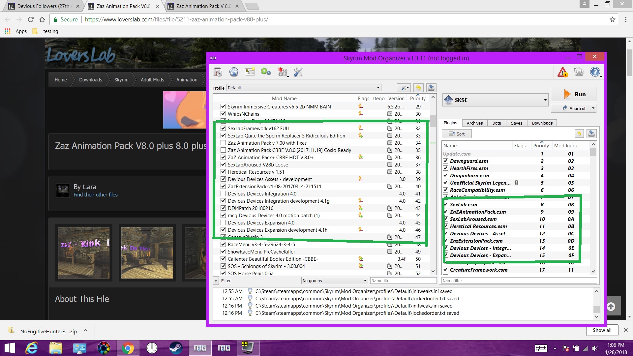This screenshot has width=633, height=356.
Task: Click the Run button
Action: coord(574,94)
